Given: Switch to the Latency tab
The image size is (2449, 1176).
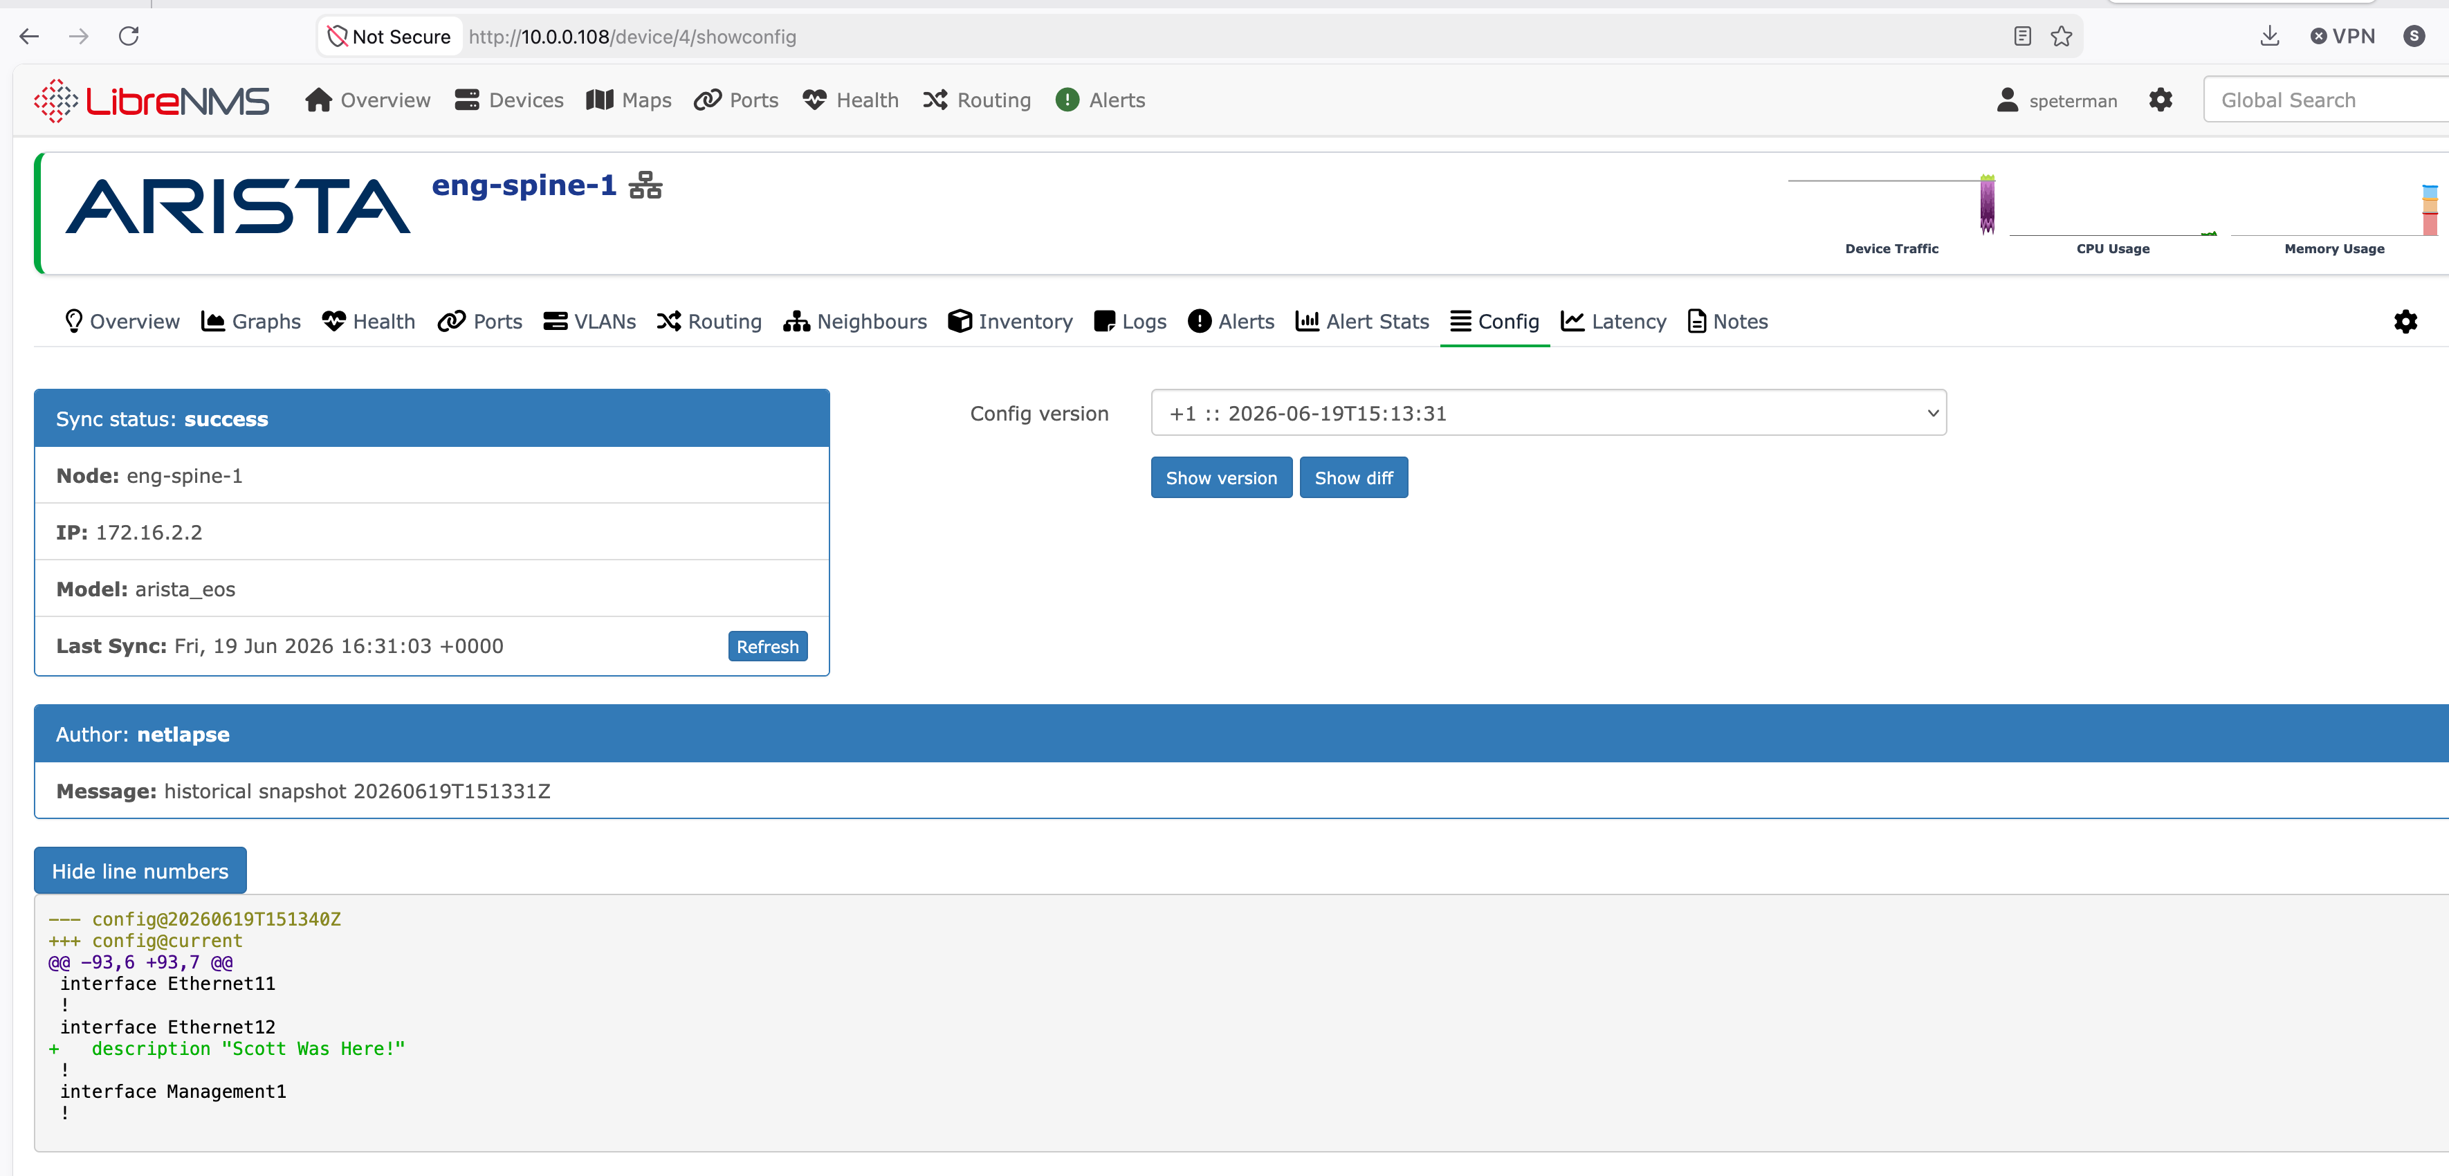Looking at the screenshot, I should pyautogui.click(x=1613, y=322).
